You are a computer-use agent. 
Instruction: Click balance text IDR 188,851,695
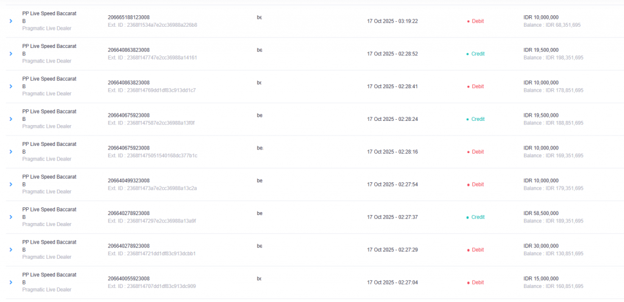pyautogui.click(x=553, y=123)
